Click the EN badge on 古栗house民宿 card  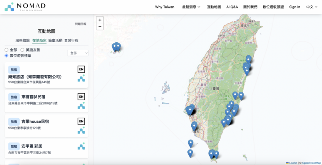click(x=81, y=122)
